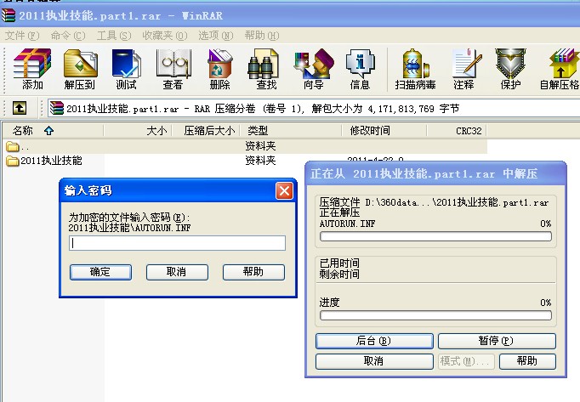580x402 pixels.
Task: Cancel (取消) the extraction progress
Action: click(x=374, y=361)
